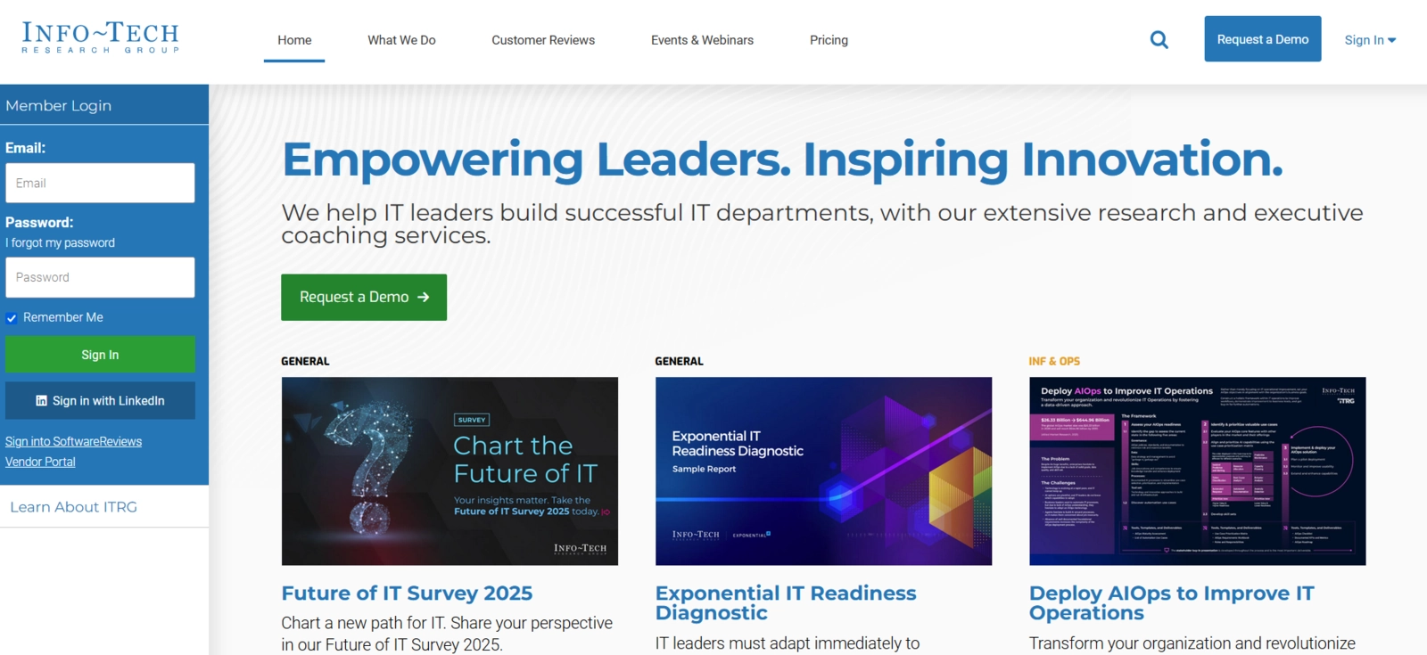Follow the I forgot my password link

(x=60, y=242)
